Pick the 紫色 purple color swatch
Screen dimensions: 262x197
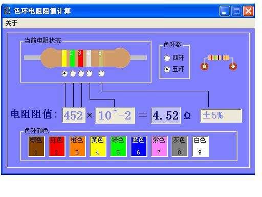159,146
